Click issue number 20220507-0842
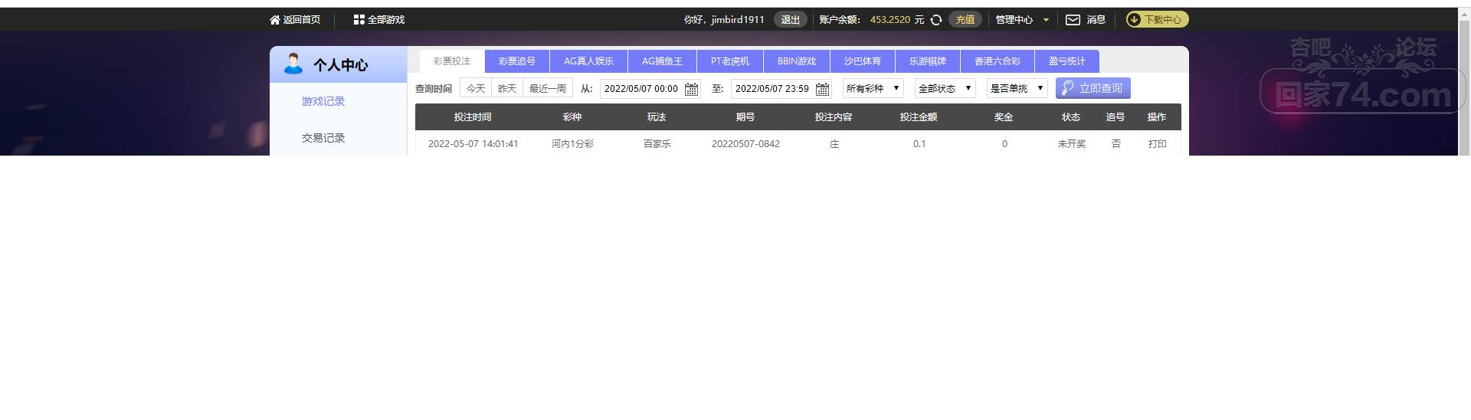This screenshot has width=1471, height=420. [745, 144]
